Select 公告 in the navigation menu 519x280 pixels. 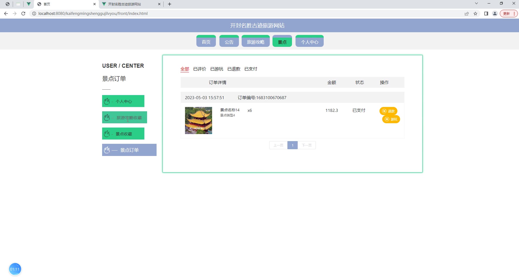[229, 41]
